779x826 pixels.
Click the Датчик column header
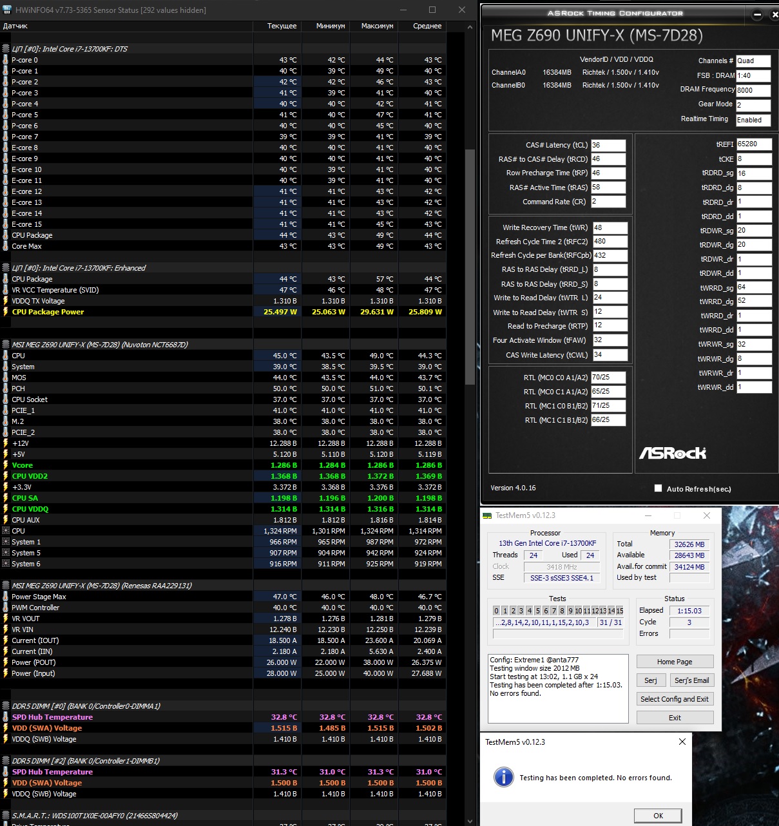tap(126, 26)
